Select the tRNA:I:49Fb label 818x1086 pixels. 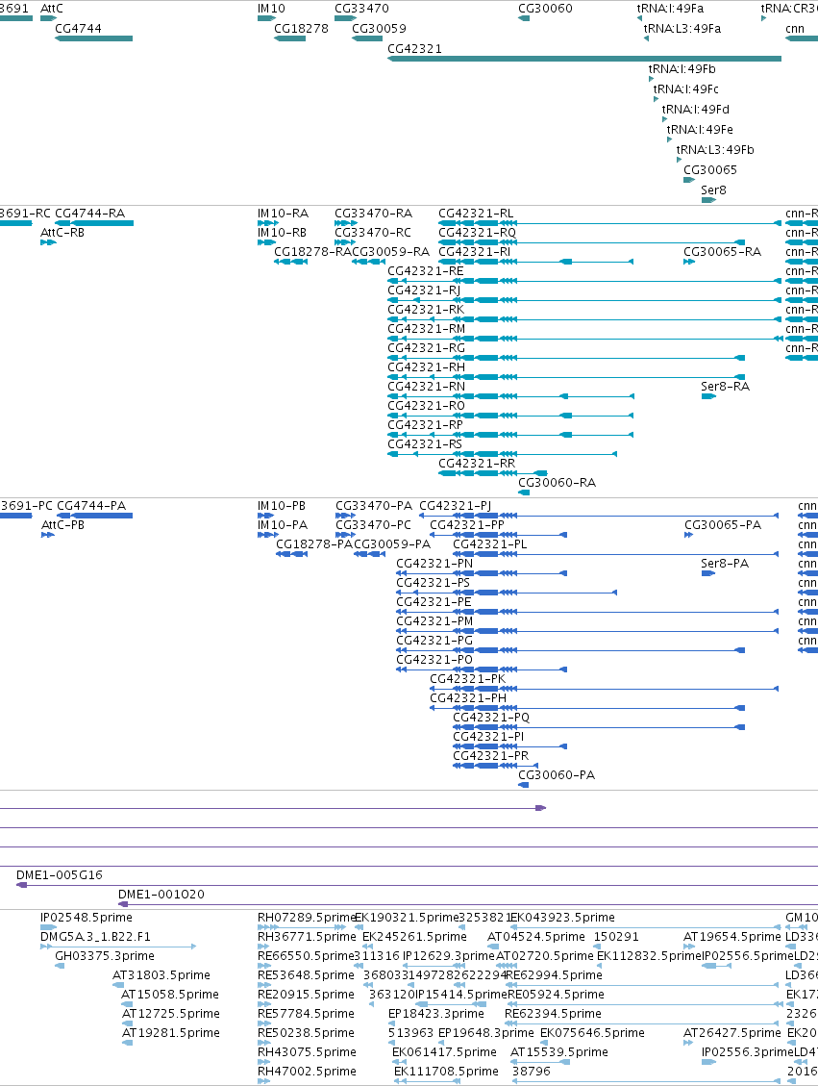click(x=682, y=68)
